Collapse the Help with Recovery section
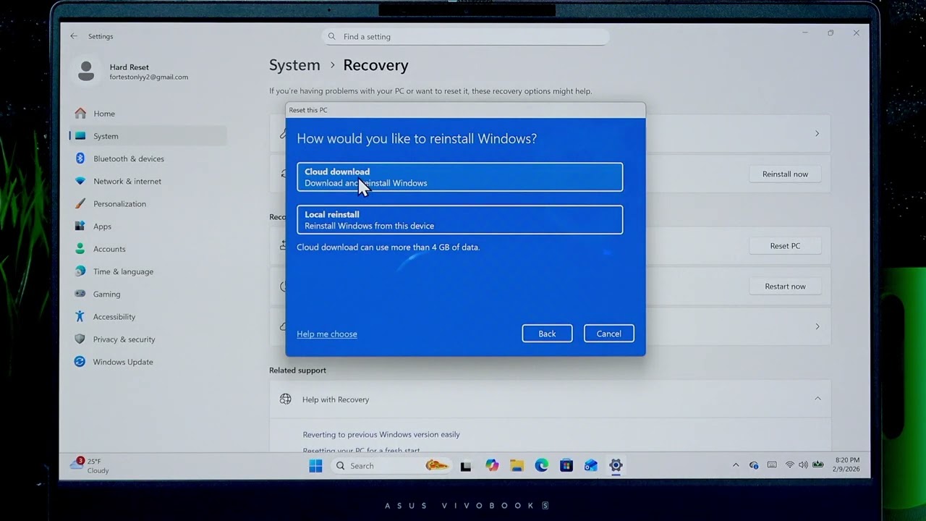This screenshot has height=521, width=926. [x=817, y=399]
